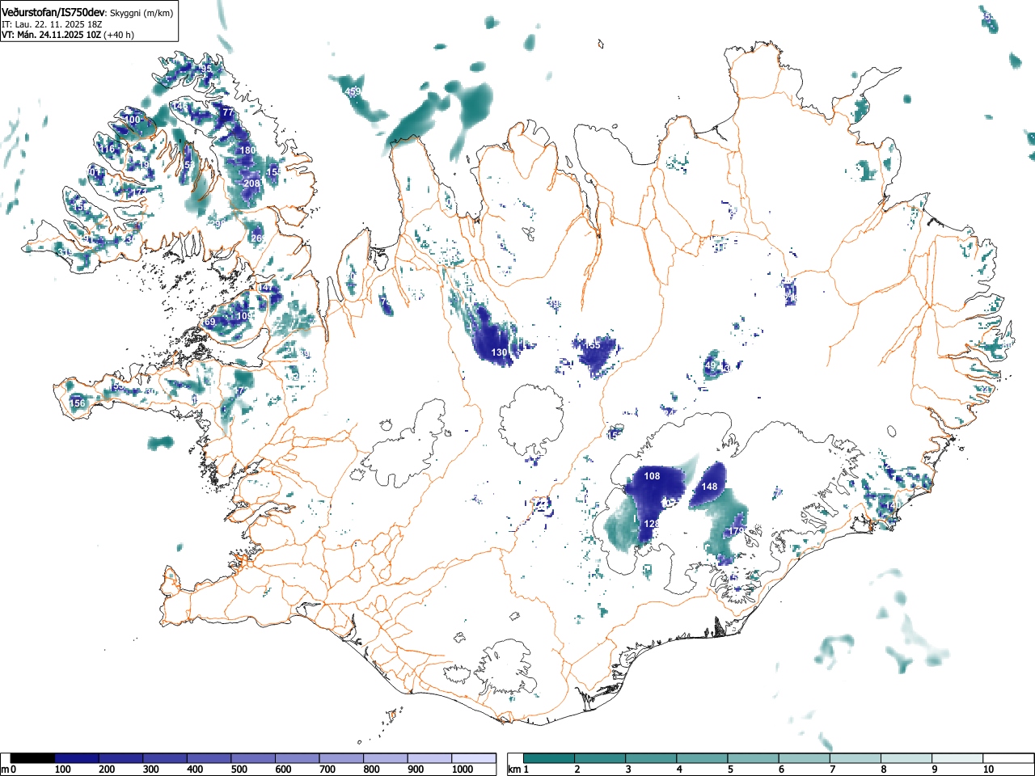Click the 459 value over northern sea
The height and width of the screenshot is (776, 1035).
coord(353,92)
